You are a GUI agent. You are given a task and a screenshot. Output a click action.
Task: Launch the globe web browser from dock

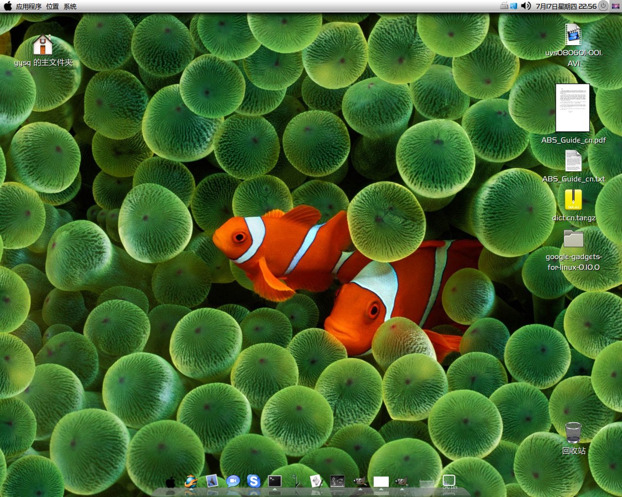point(191,481)
